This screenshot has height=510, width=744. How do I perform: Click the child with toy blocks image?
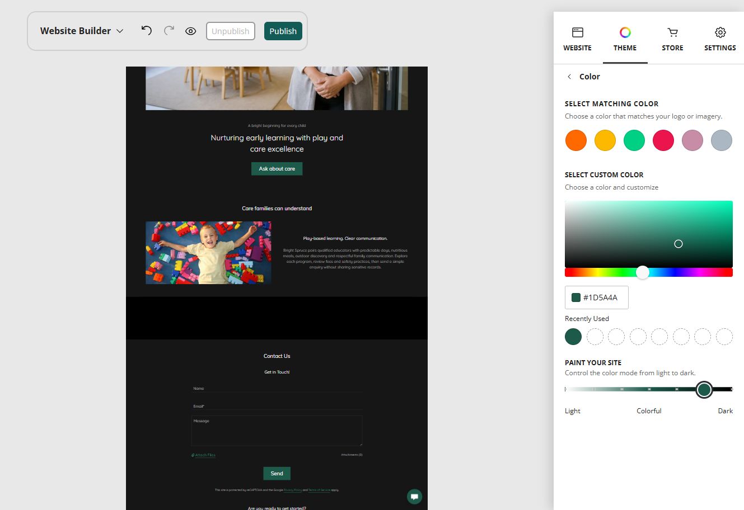pos(209,253)
